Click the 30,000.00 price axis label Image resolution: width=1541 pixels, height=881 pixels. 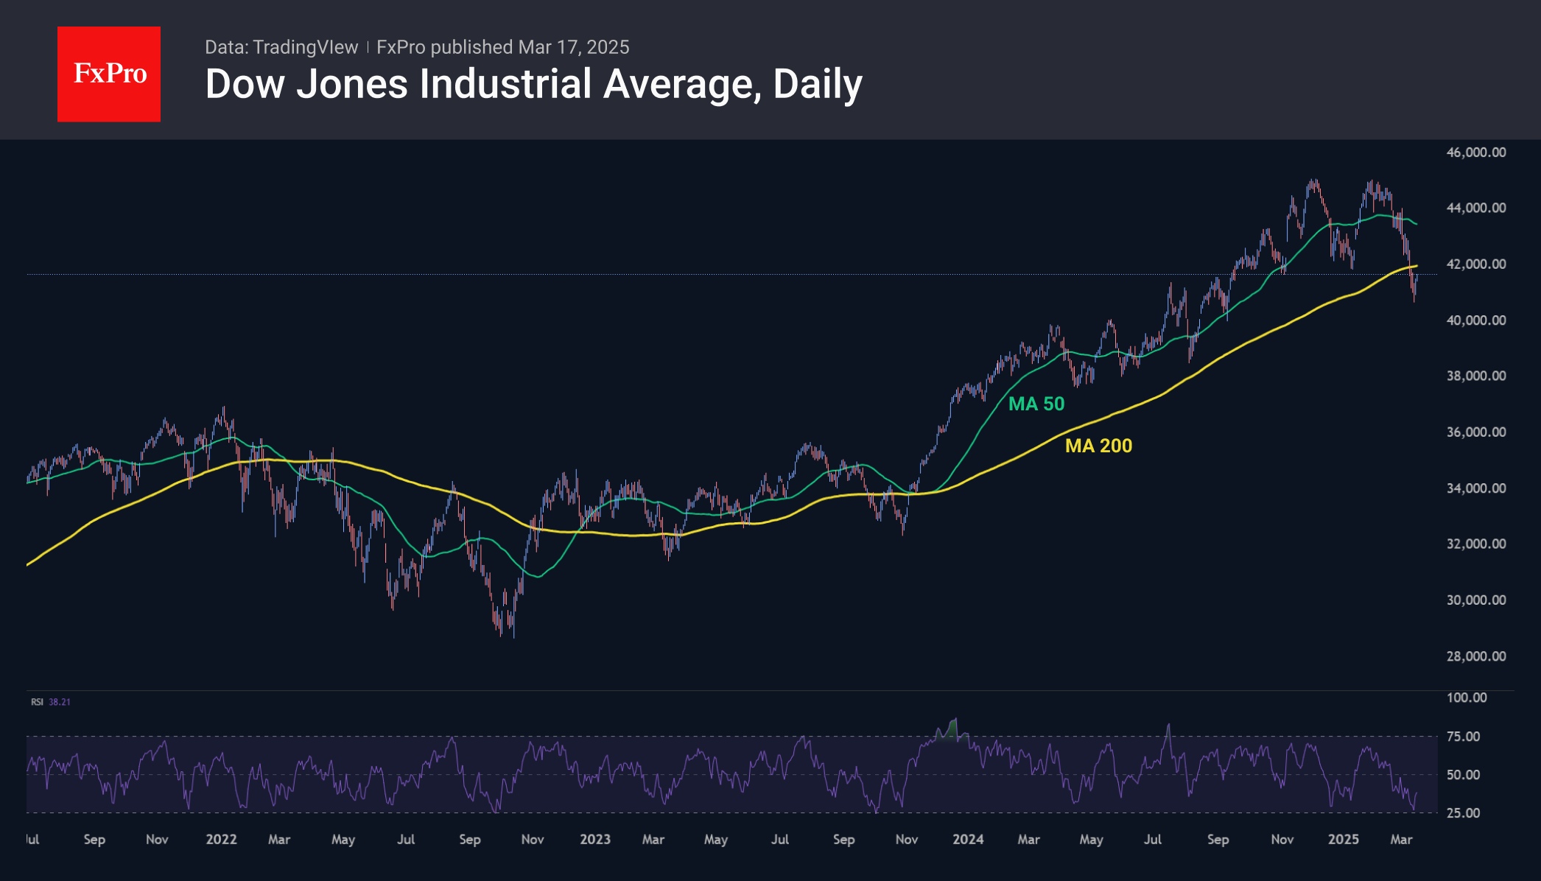[x=1476, y=600]
